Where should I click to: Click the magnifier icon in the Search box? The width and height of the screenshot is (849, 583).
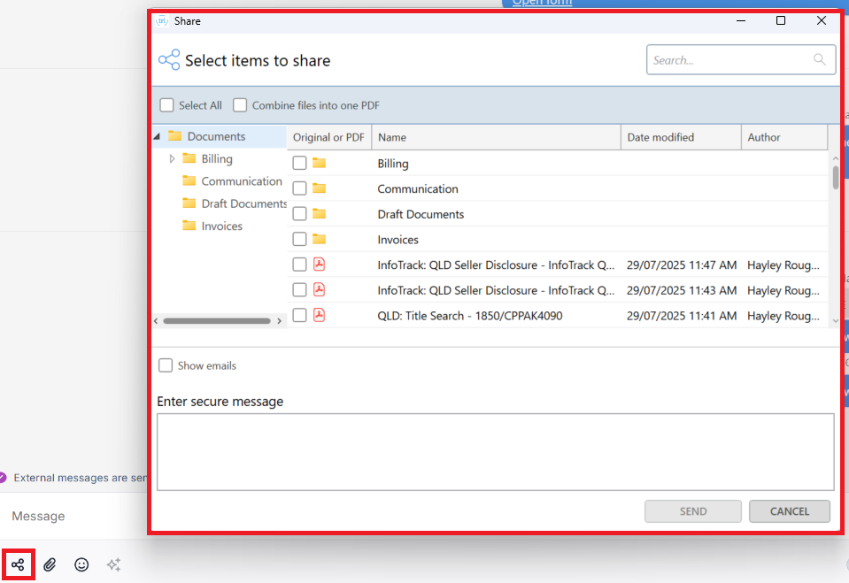820,59
